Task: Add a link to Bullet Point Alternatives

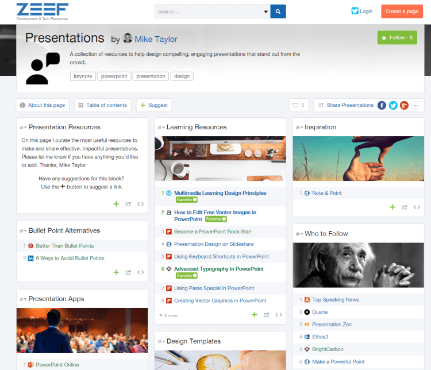Action: (116, 272)
